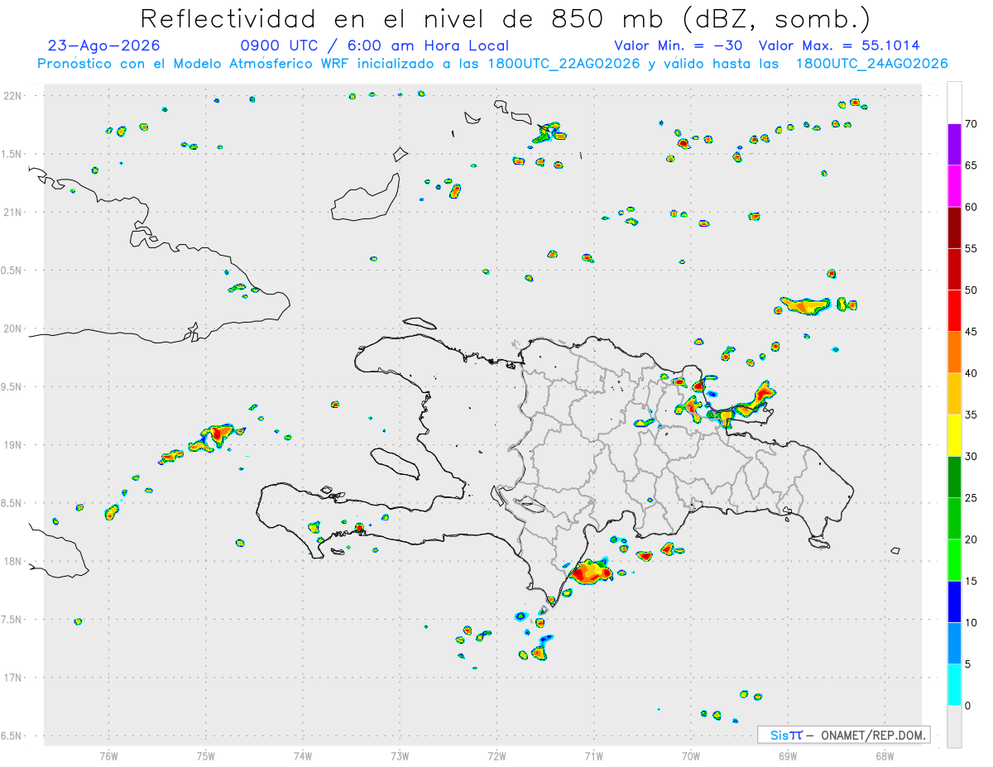Click the '70W' longitude label
Image resolution: width=993 pixels, height=767 pixels.
[691, 756]
